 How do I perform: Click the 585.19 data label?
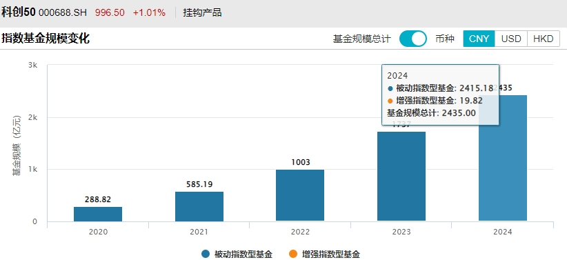[199, 184]
